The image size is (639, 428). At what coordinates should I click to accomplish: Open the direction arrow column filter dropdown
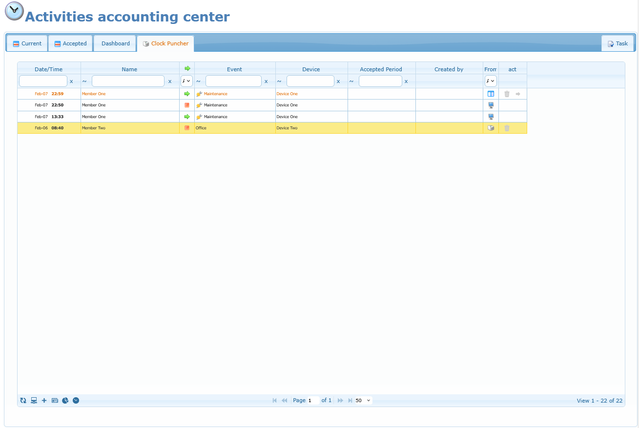click(x=186, y=81)
